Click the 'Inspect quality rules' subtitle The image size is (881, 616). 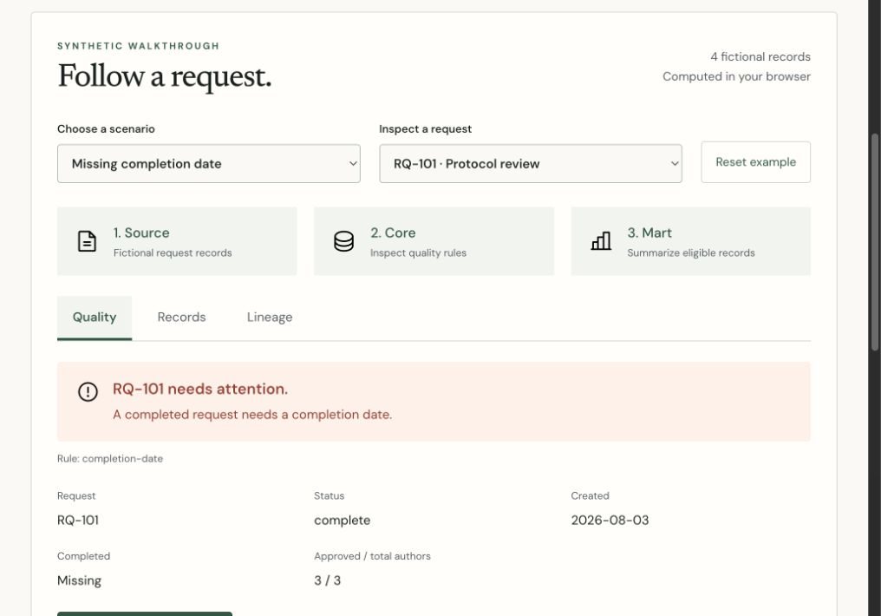click(x=418, y=253)
